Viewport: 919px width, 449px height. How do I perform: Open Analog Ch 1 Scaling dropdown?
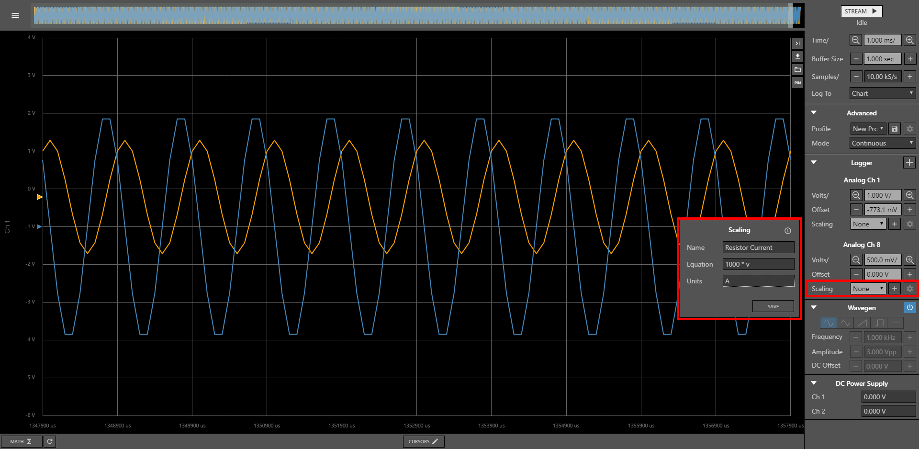pos(868,224)
